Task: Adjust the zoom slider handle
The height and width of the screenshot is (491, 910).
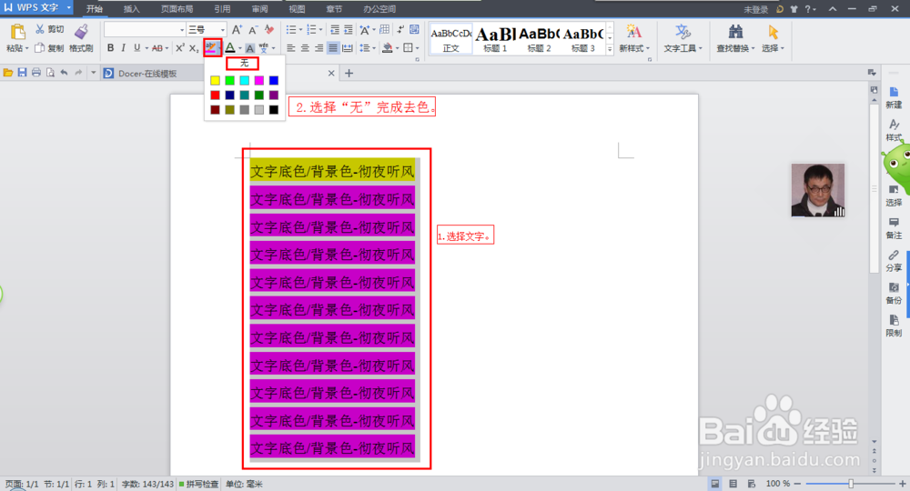Action: 851,484
